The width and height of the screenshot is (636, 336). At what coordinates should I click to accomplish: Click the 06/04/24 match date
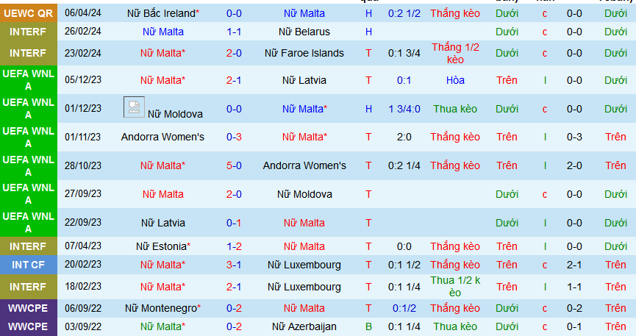83,13
